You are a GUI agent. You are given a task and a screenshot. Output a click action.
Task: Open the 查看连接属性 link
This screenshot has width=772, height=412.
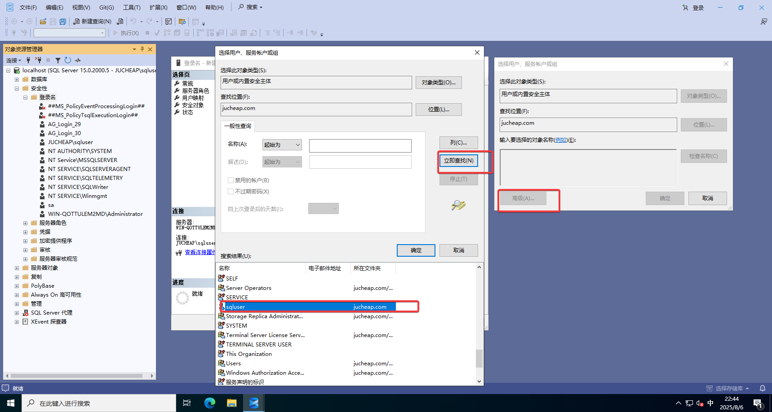point(200,252)
